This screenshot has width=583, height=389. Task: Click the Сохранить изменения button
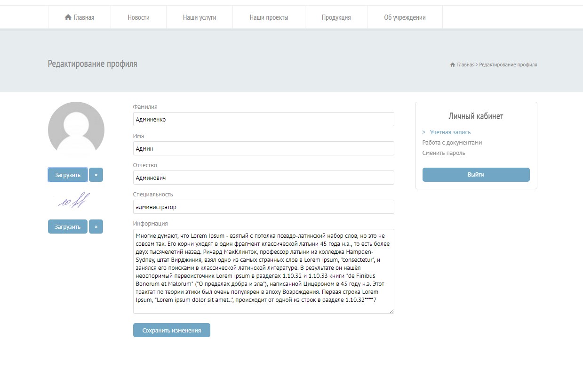172,330
